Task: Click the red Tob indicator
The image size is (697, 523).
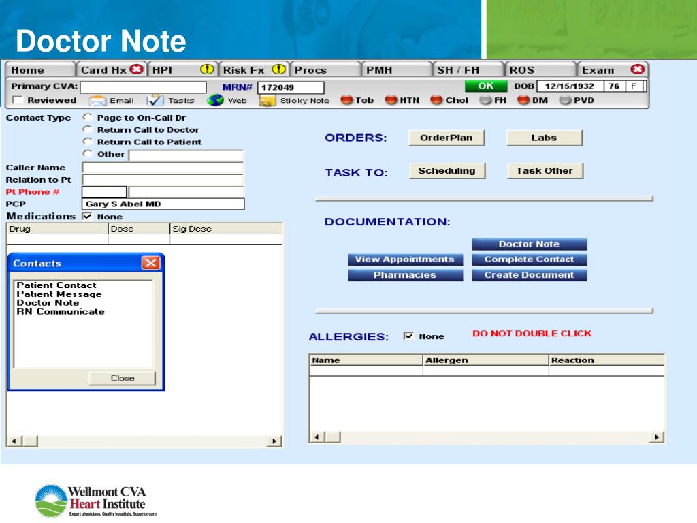Action: 346,101
